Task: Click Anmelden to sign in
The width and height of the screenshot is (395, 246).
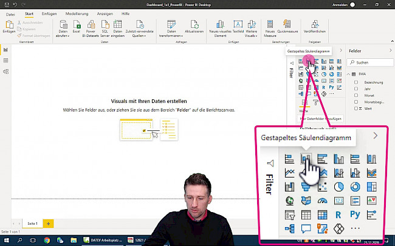Action: [x=340, y=5]
